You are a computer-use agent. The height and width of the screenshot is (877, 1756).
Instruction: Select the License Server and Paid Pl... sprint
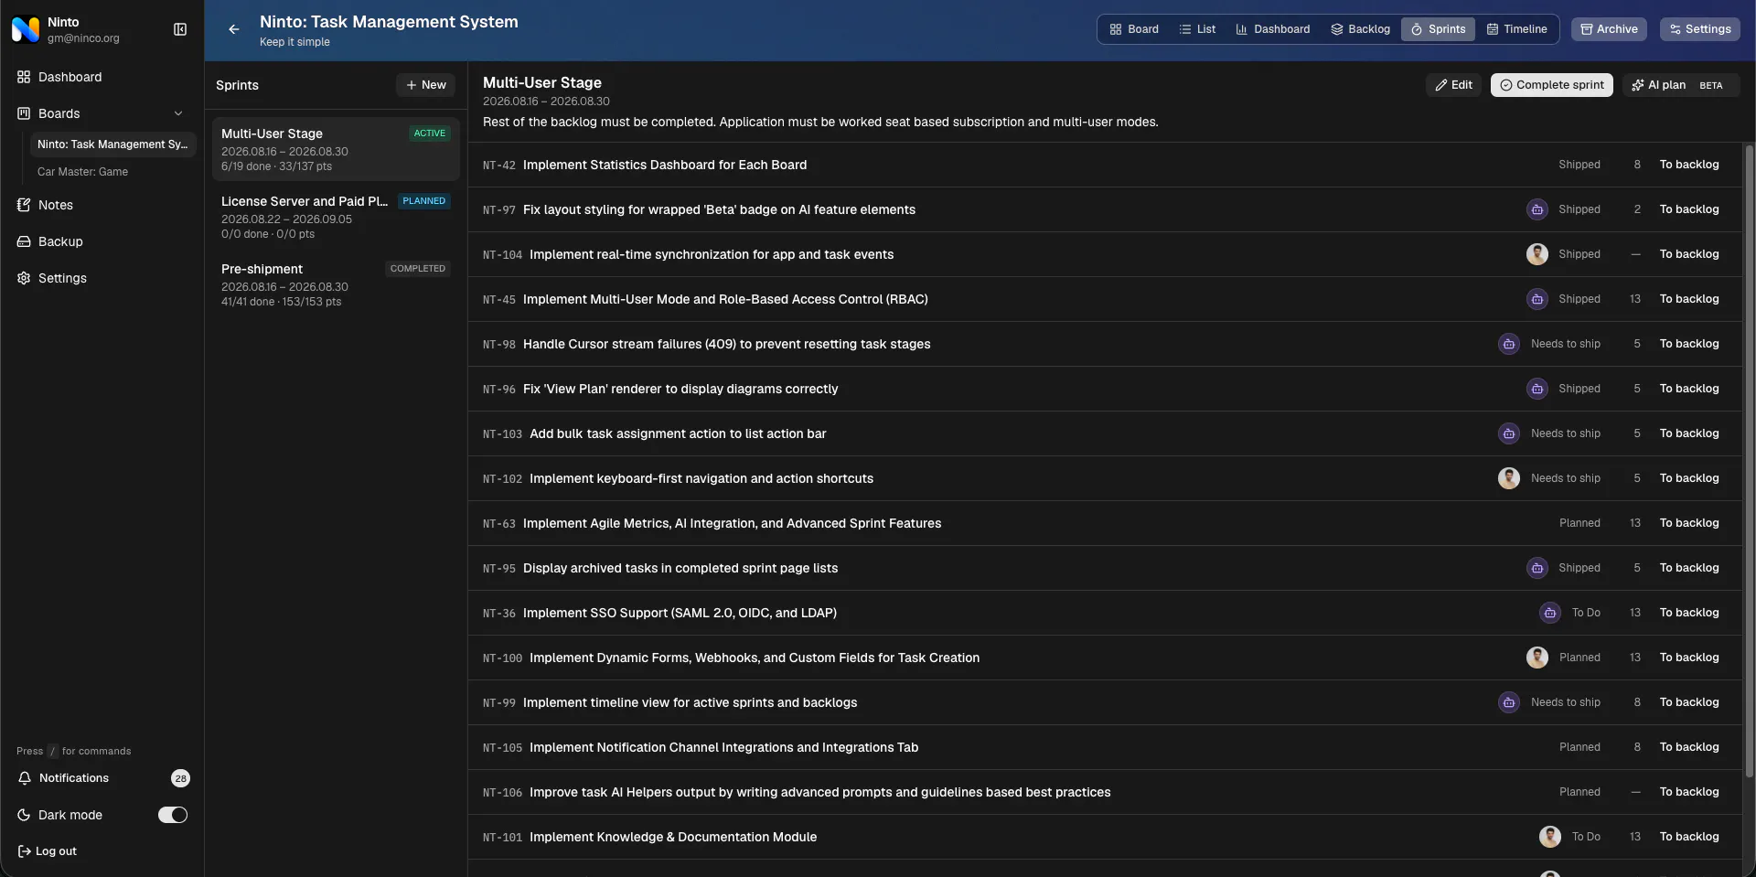(x=336, y=217)
